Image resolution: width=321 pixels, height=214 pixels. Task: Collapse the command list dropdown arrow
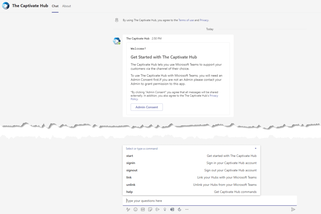[255, 148]
